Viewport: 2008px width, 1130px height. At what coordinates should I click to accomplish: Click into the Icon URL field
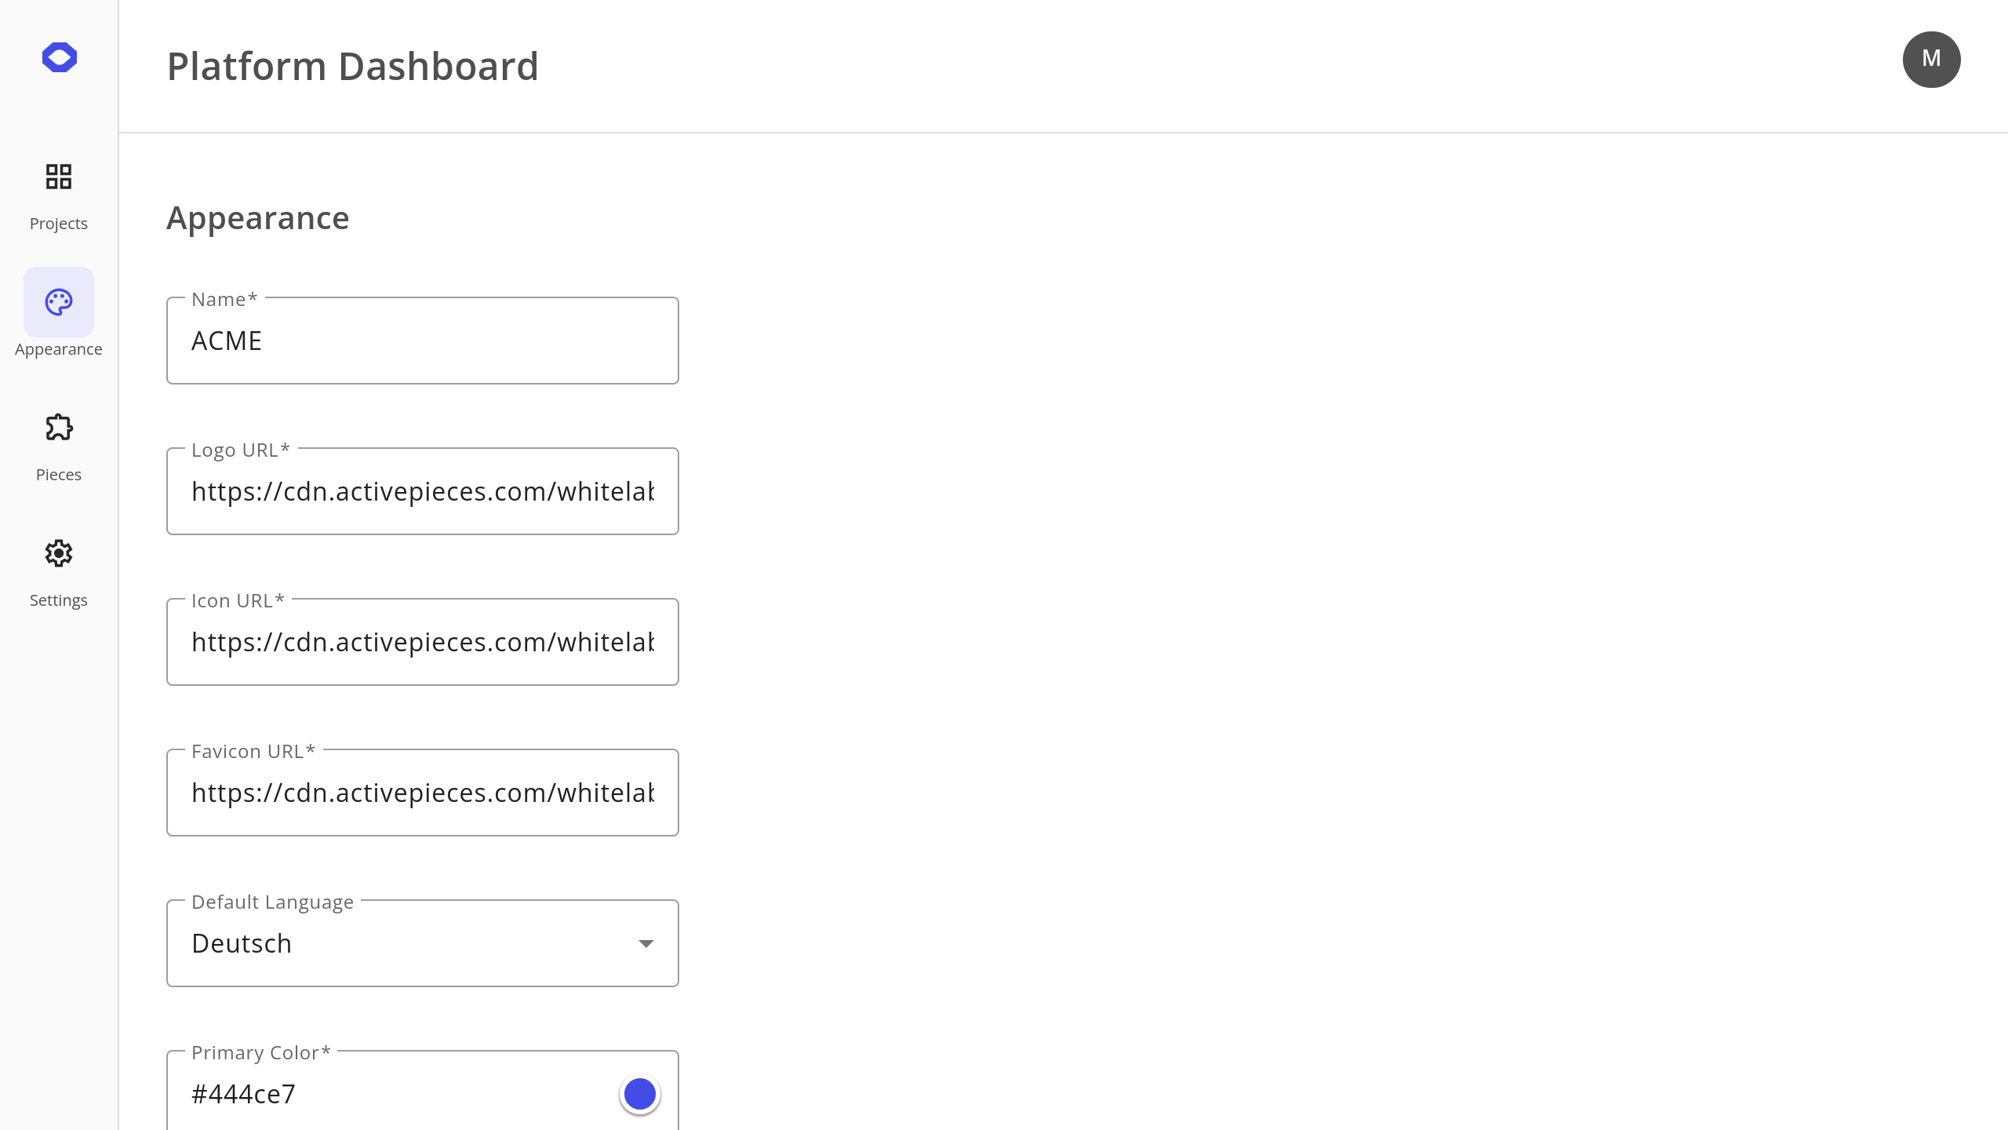click(x=422, y=642)
